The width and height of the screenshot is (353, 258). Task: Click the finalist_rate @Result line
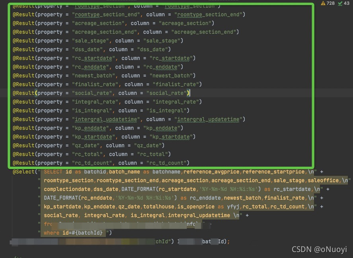coord(107,85)
